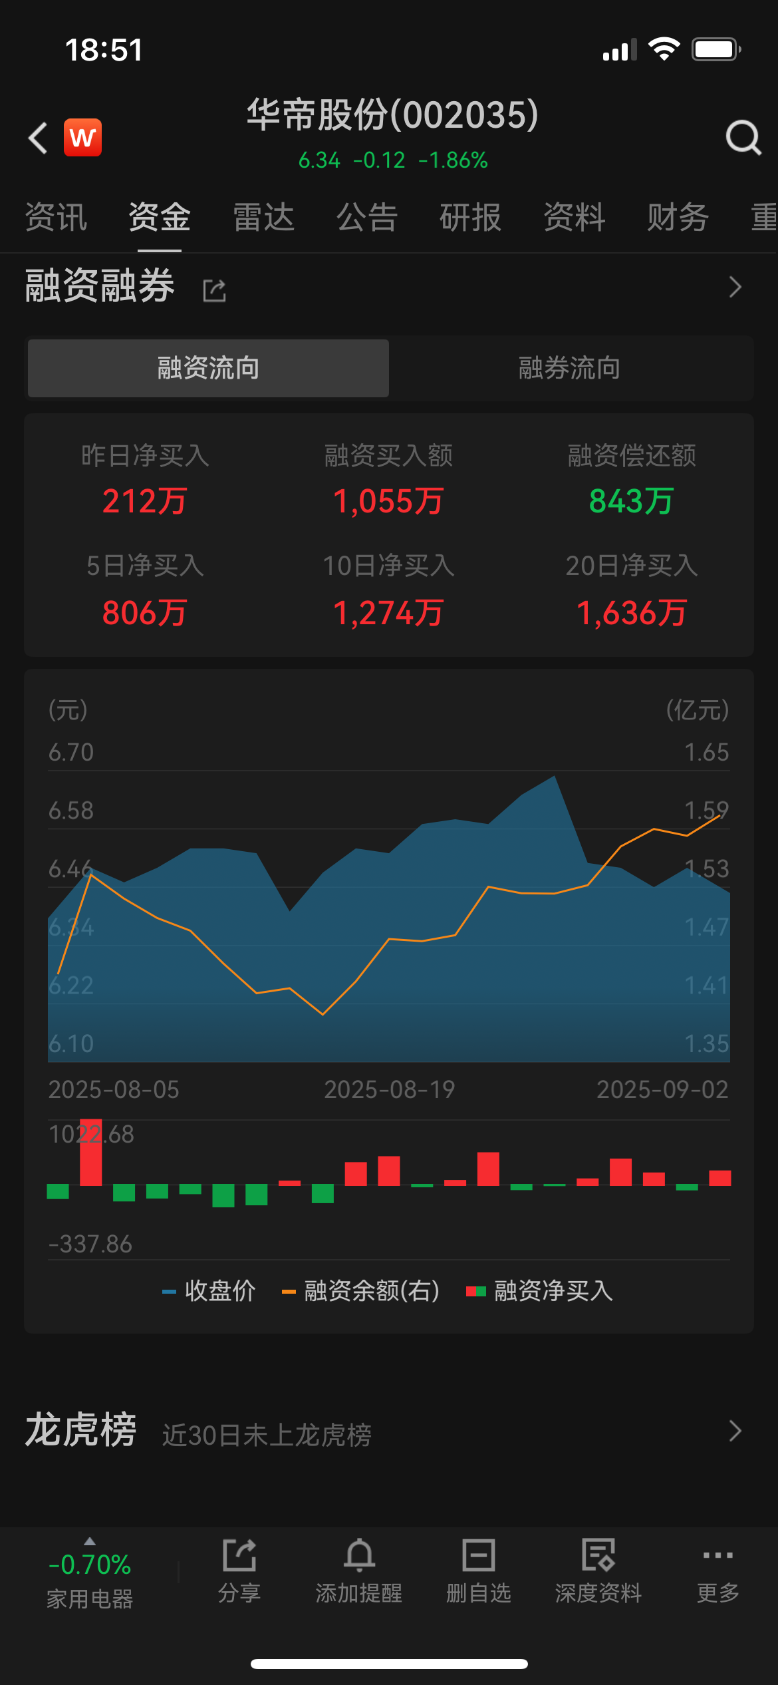This screenshot has height=1685, width=778.
Task: Tap the share icon beside 融资融券
Action: pos(214,290)
